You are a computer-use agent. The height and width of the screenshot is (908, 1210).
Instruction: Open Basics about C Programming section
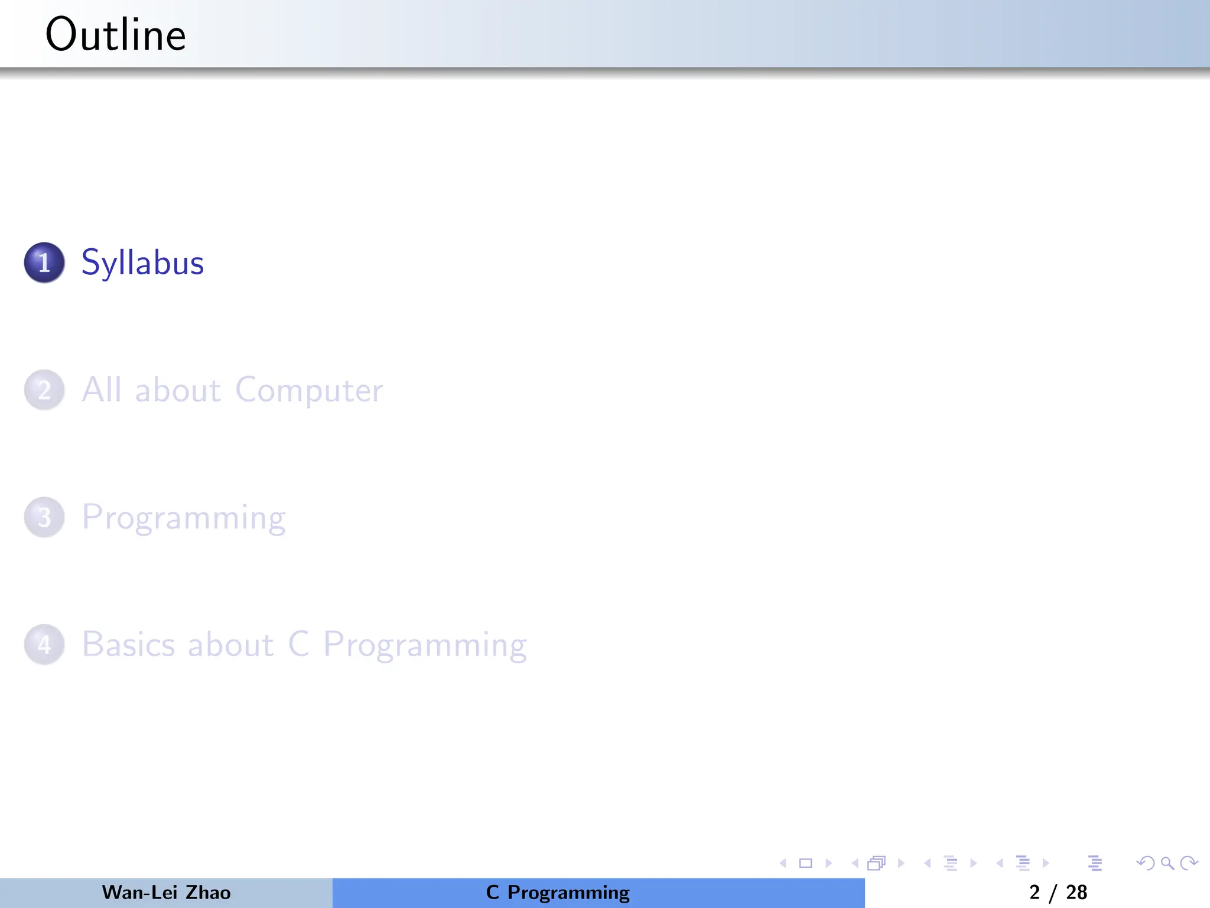tap(304, 644)
